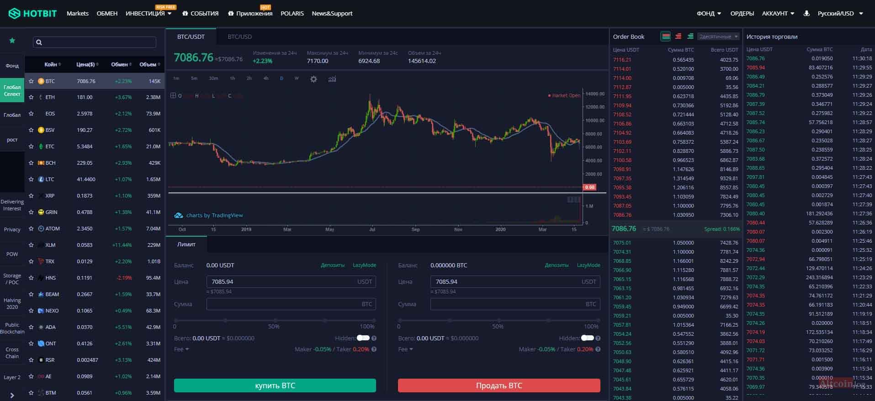
Task: Click the TradingView cloud logo
Action: pos(179,215)
